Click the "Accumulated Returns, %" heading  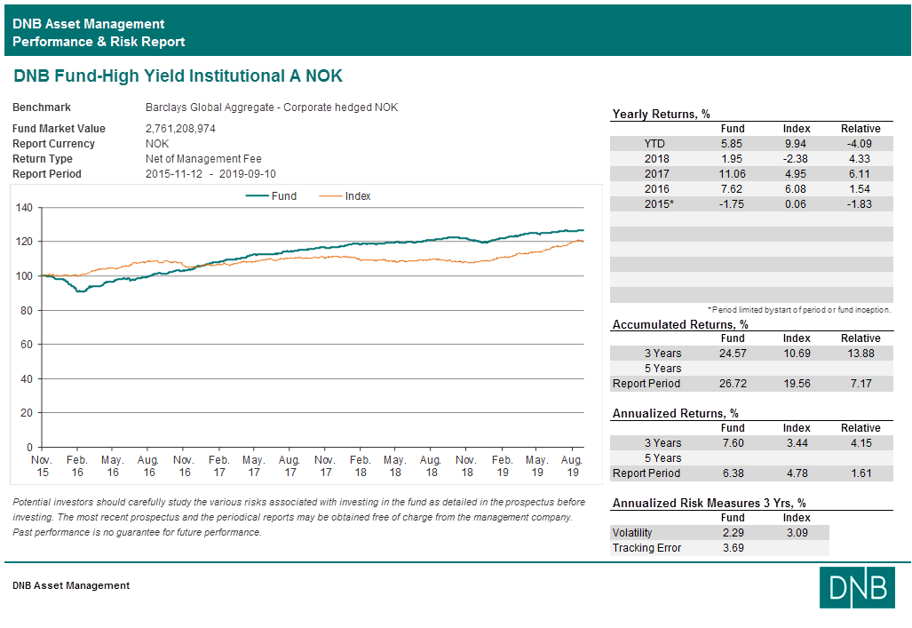point(680,325)
